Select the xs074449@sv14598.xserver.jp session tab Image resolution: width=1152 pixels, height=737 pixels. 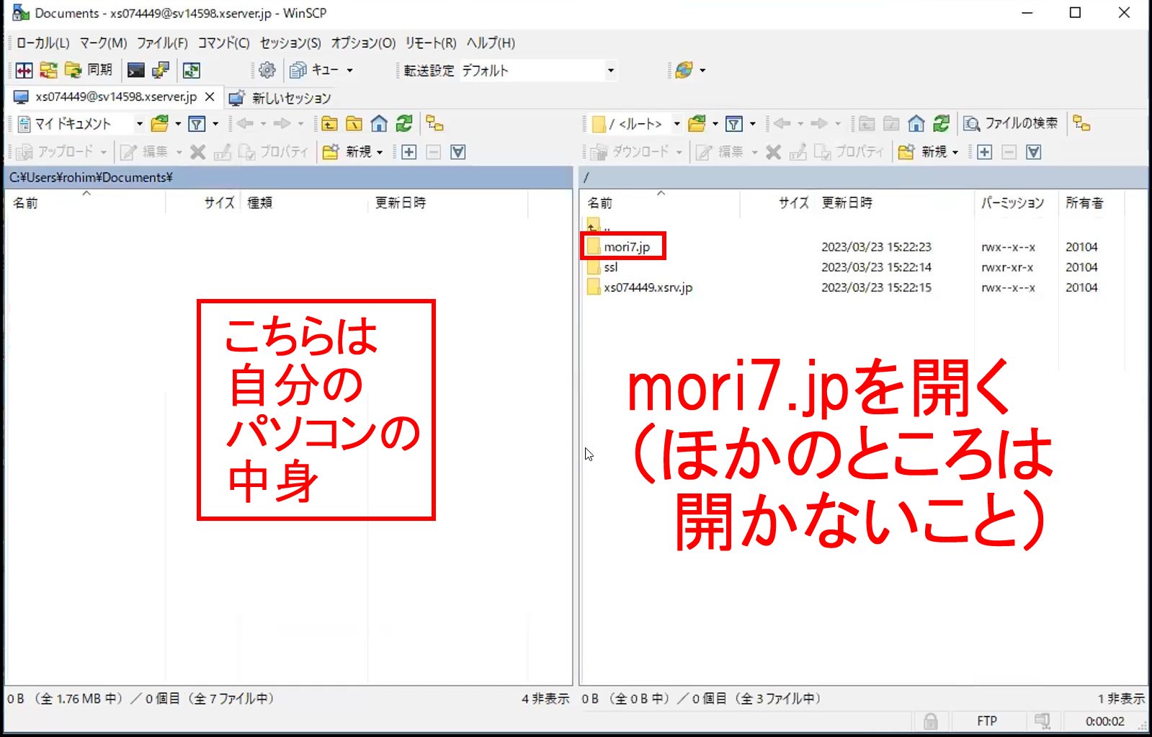[115, 97]
